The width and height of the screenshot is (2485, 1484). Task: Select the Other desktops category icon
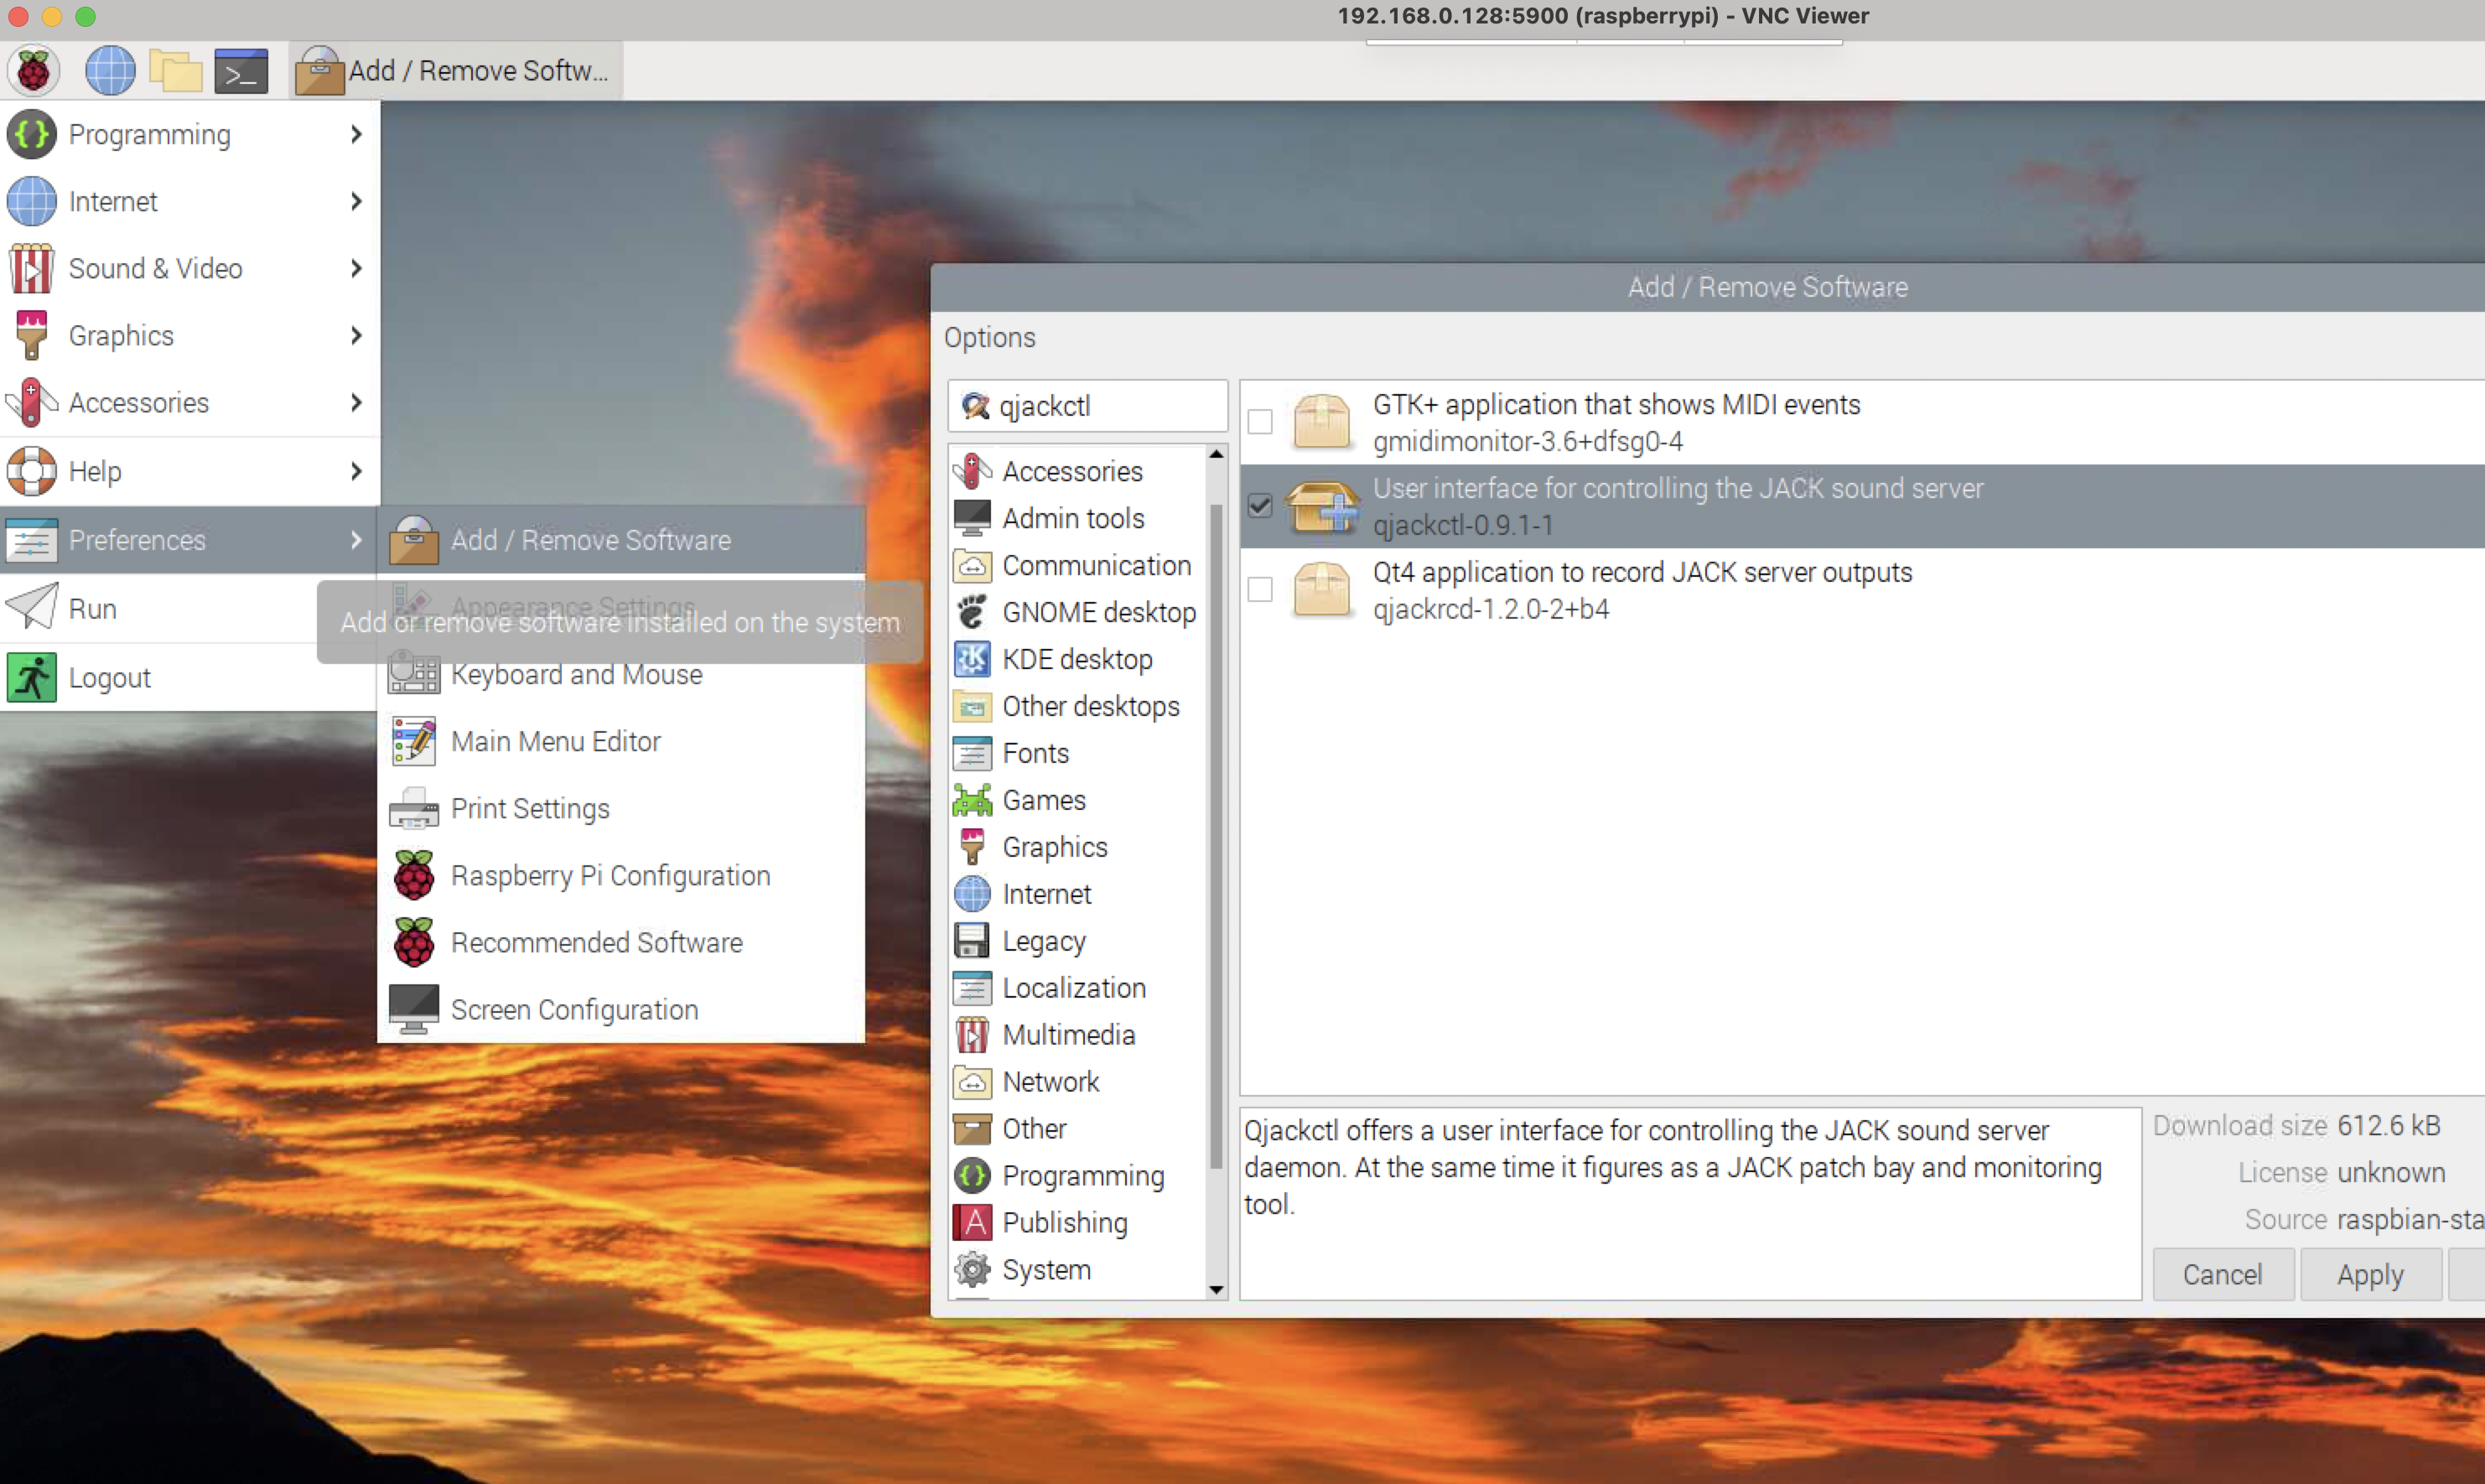click(x=972, y=706)
